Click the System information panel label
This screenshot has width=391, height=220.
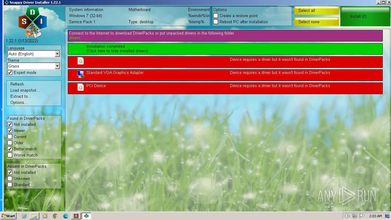(86, 9)
